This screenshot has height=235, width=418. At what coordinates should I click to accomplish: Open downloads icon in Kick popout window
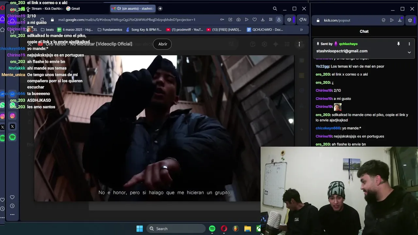400,20
